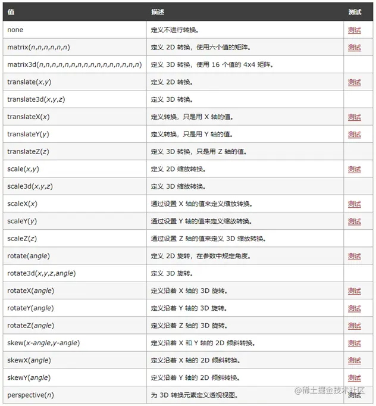Image resolution: width=376 pixels, height=406 pixels.
Task: Click the rotate3d(x,y,z,angle) cell text
Action: pyautogui.click(x=41, y=274)
